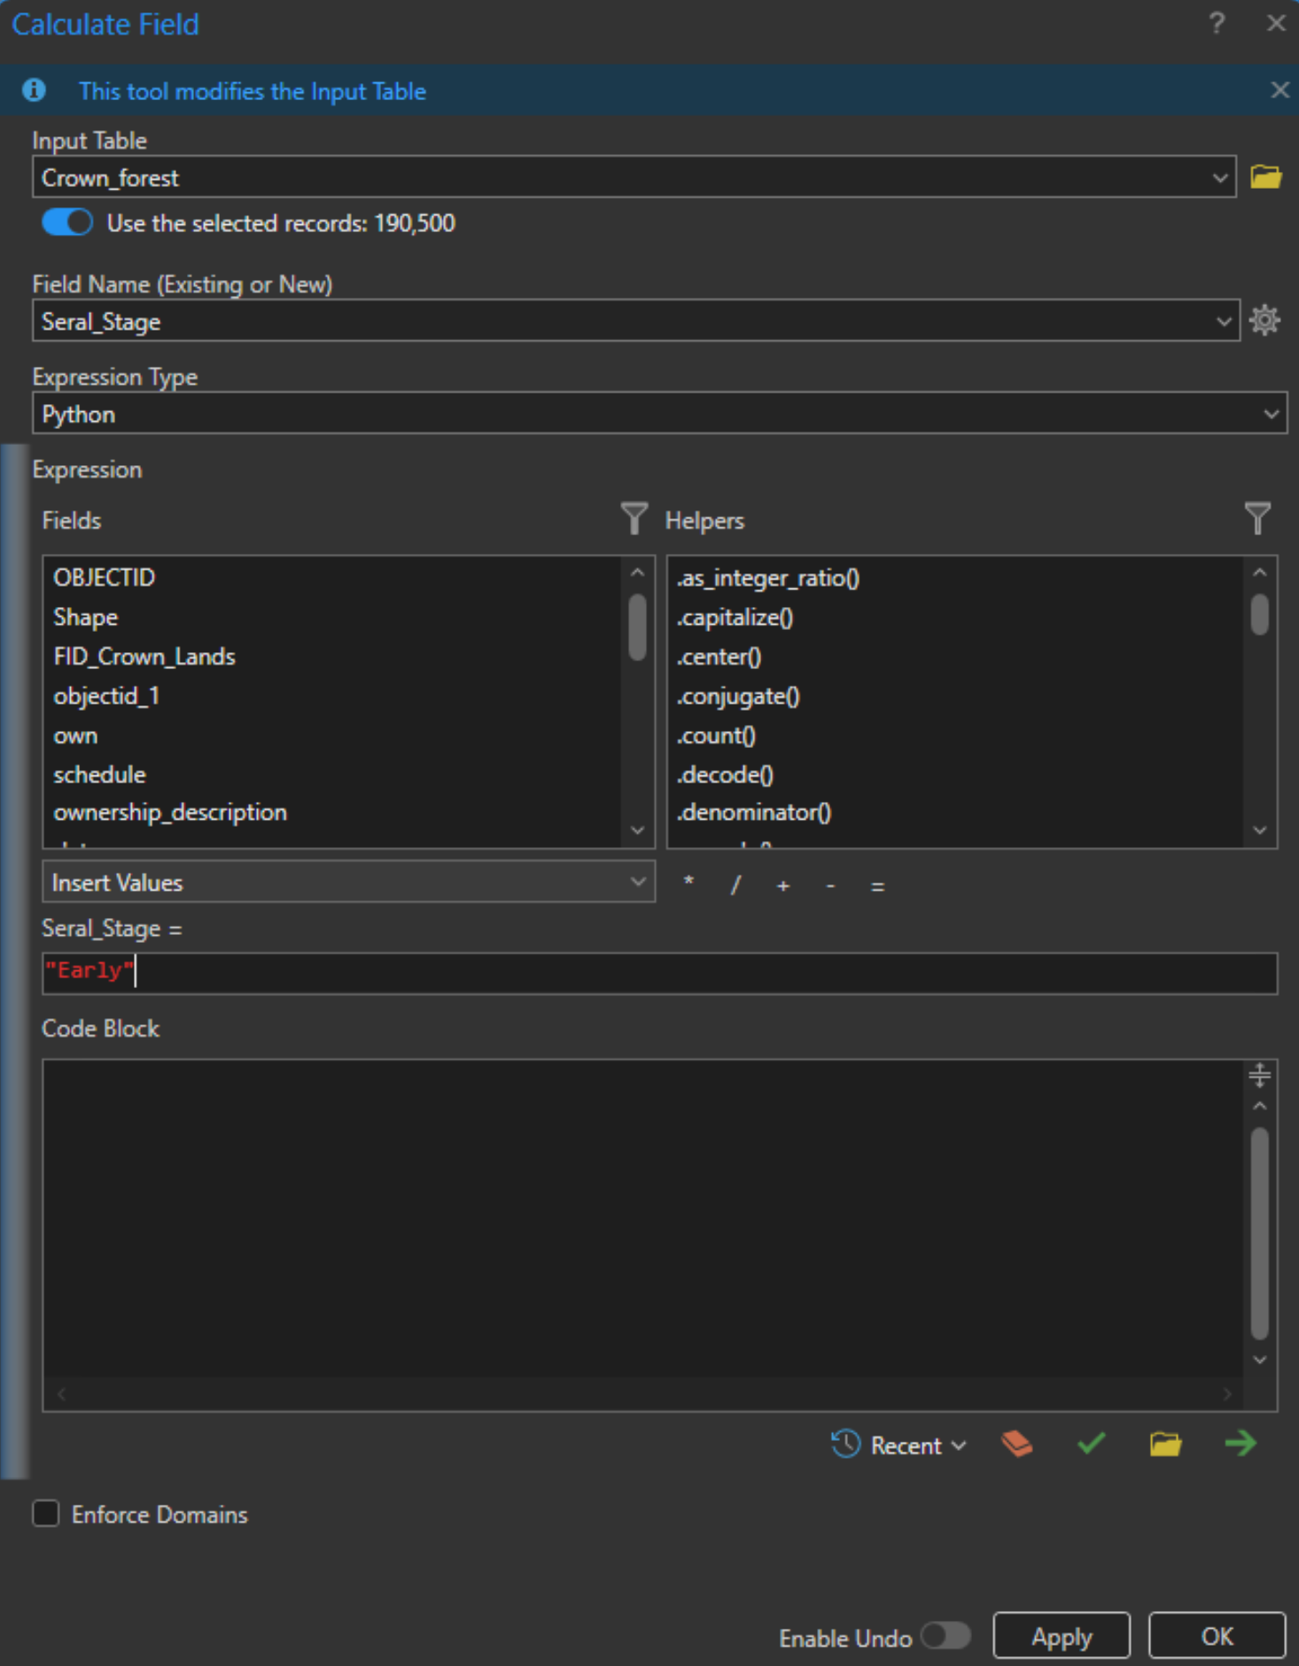The image size is (1299, 1666).
Task: Verify expression with green checkmark
Action: (x=1091, y=1444)
